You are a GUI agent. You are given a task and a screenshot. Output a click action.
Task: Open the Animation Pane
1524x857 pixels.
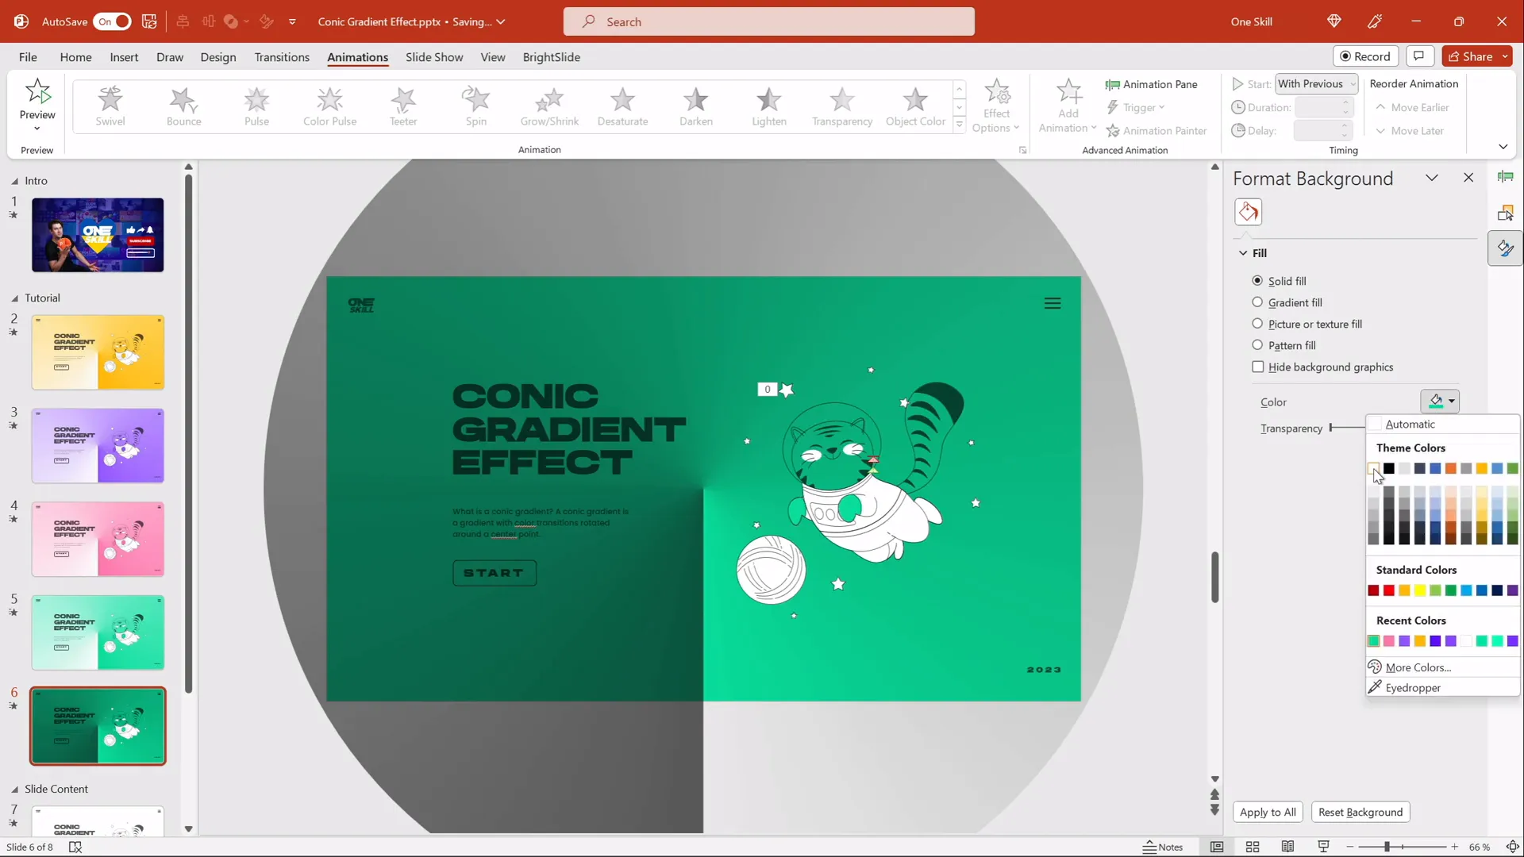(1151, 84)
